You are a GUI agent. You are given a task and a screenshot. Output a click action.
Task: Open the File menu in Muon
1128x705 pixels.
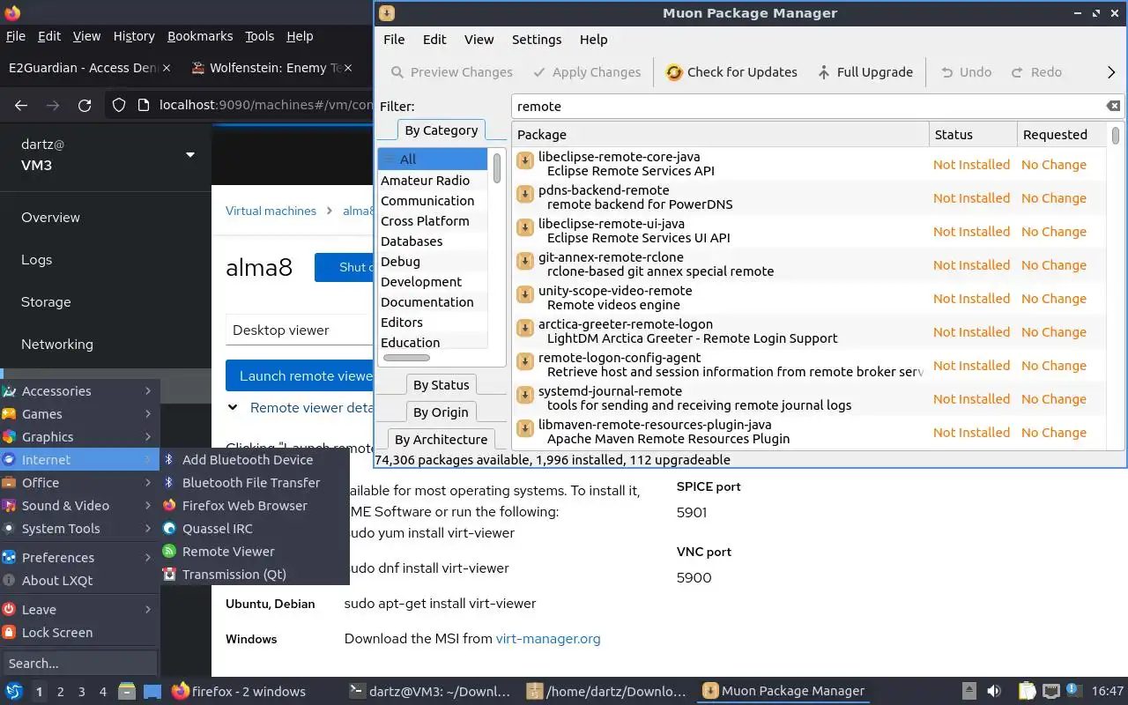pos(394,40)
